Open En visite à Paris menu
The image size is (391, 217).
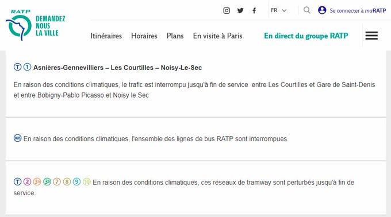218,36
